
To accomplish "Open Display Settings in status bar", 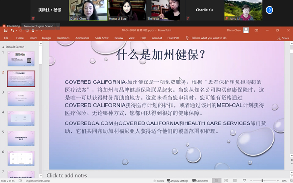I will [178, 181].
